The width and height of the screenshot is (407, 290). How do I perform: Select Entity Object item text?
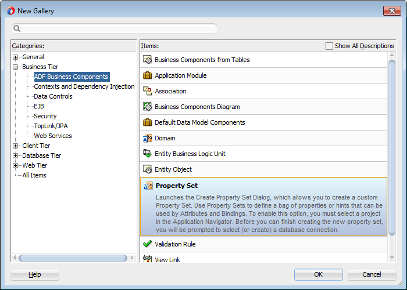pos(173,169)
